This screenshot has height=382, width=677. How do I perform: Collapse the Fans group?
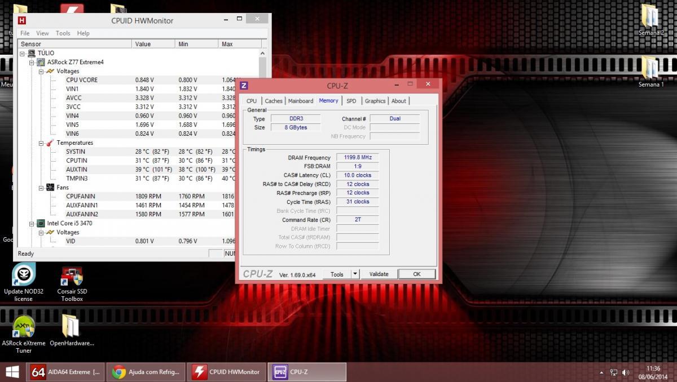(x=41, y=187)
